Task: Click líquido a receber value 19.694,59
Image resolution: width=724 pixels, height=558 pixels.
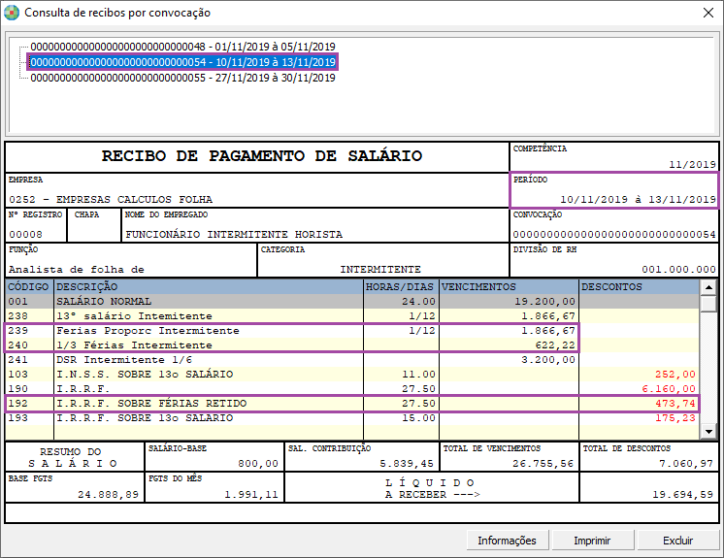Action: [682, 495]
